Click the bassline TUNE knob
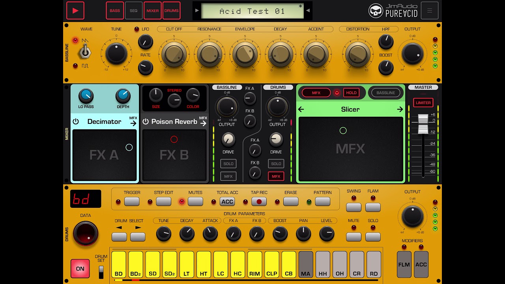This screenshot has height=284, width=505. tap(116, 54)
